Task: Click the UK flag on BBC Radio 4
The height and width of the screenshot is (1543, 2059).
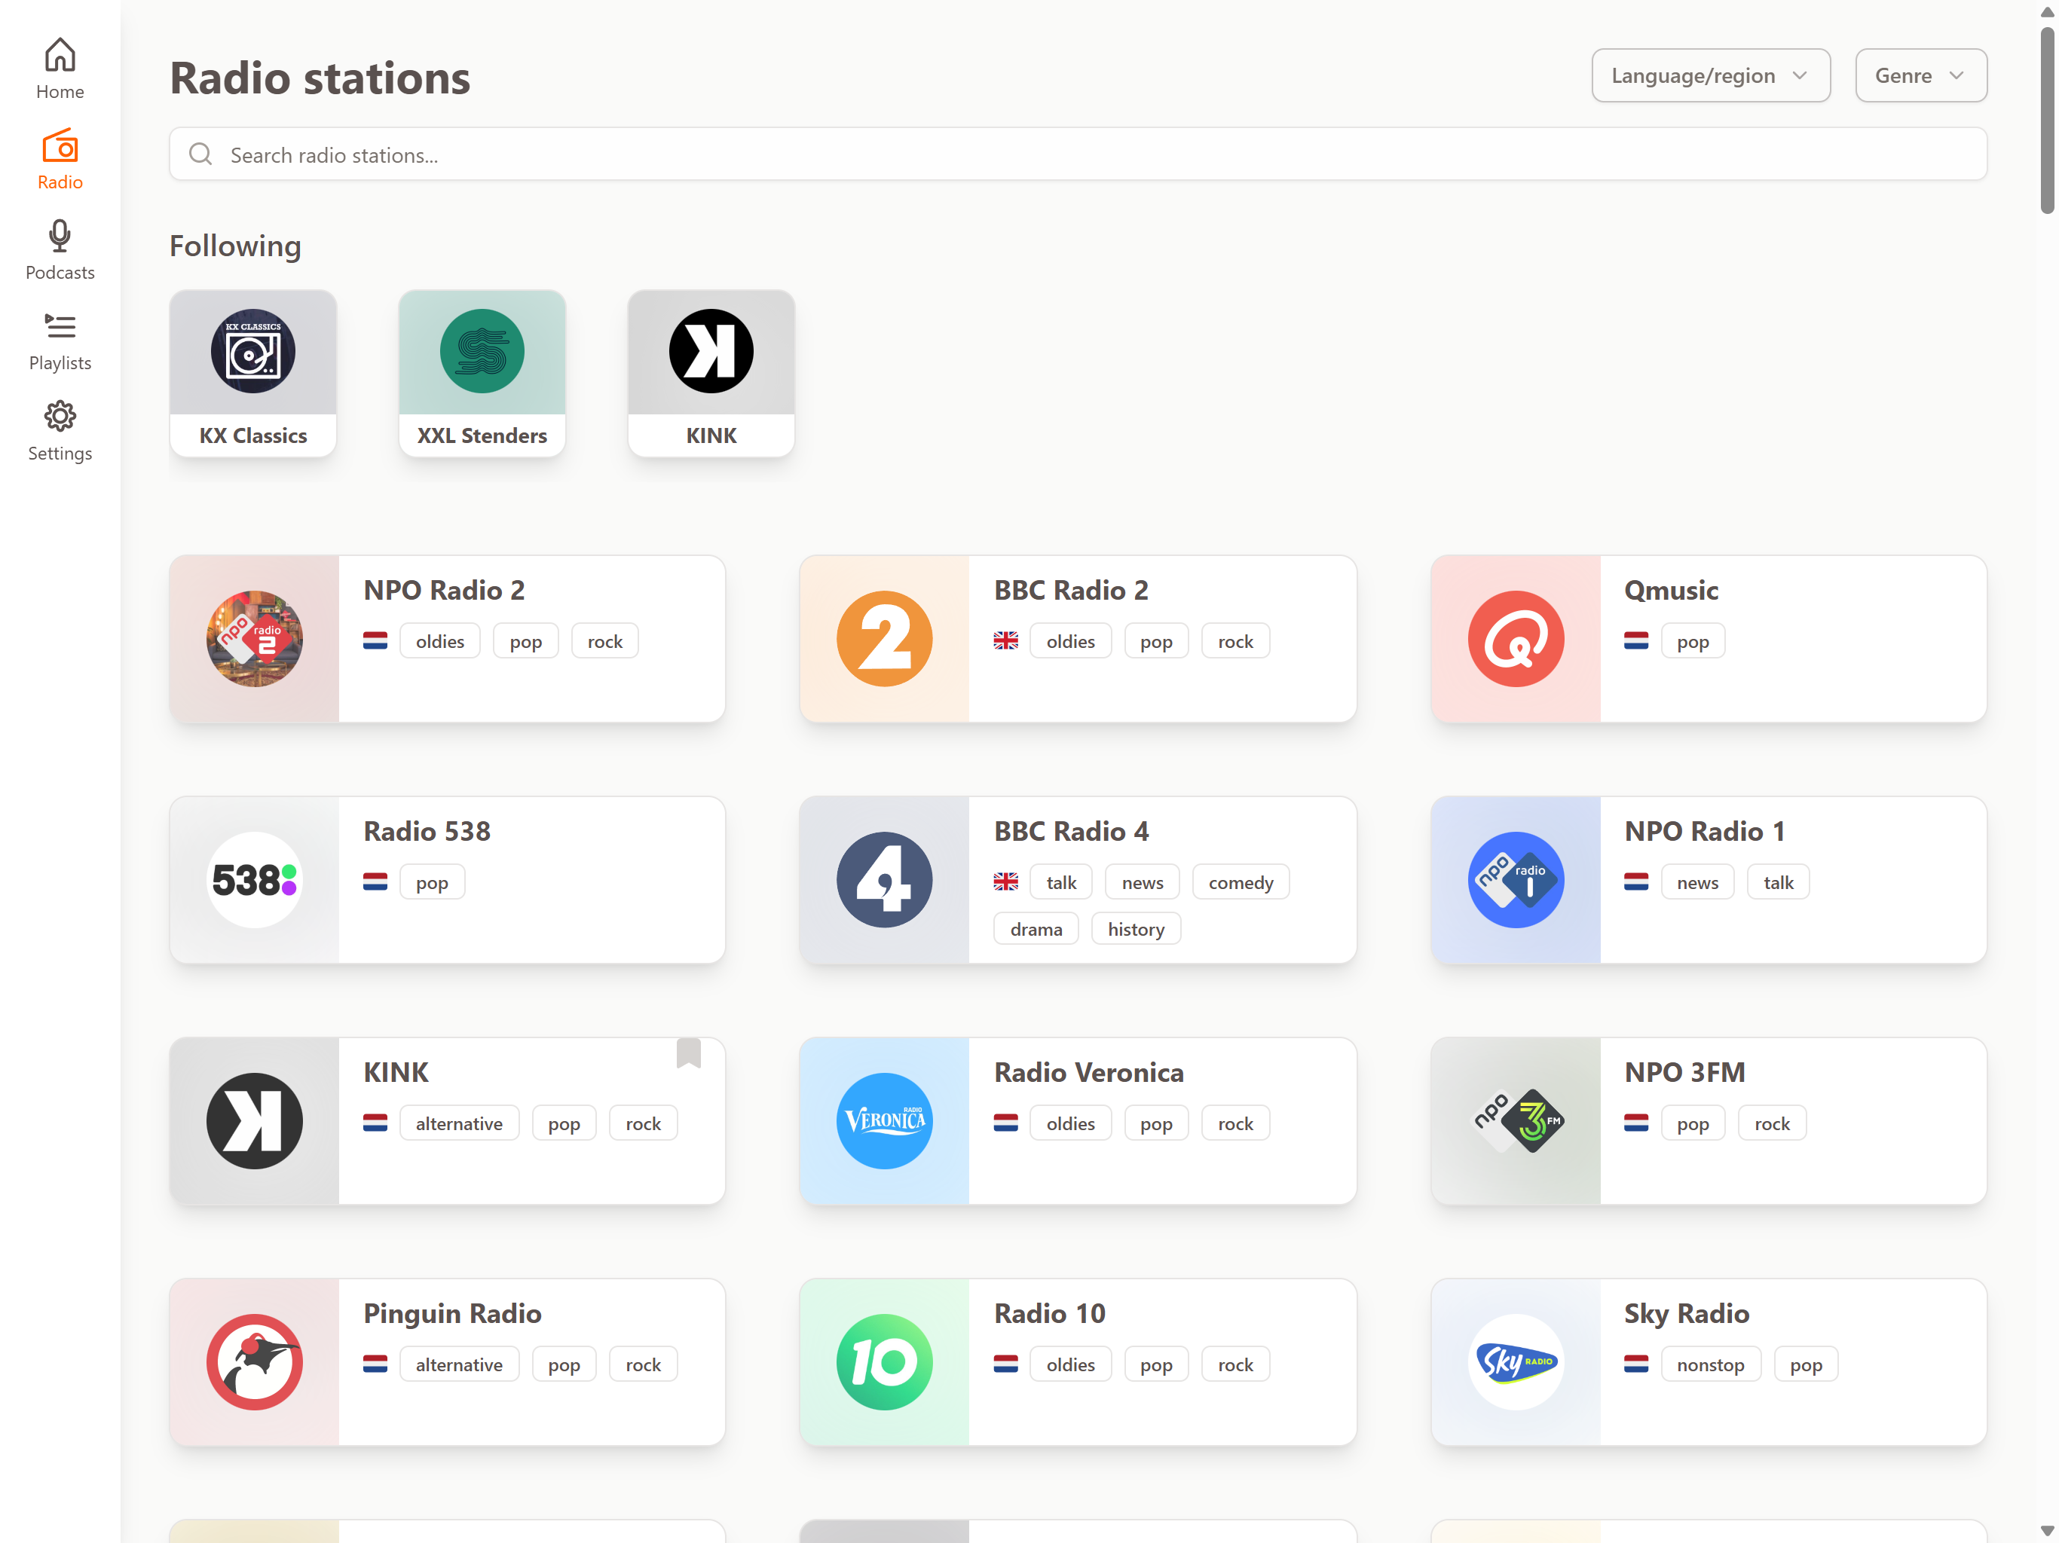Action: (1005, 882)
